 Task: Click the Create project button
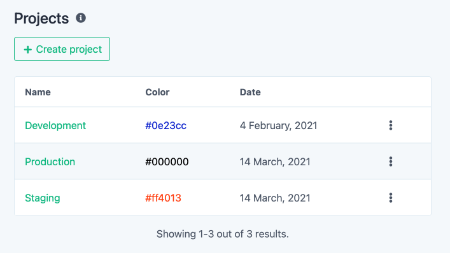point(62,49)
